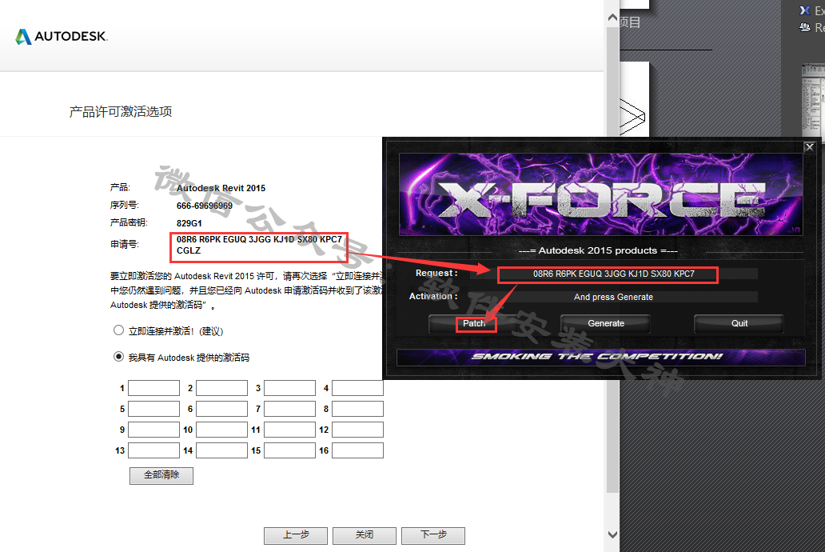This screenshot has height=552, width=825.
Task: Click activation code input box 8
Action: [357, 409]
